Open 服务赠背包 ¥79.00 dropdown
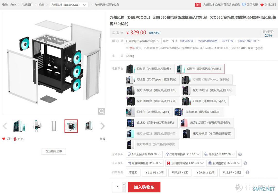This screenshot has width=278, height=194. click(x=224, y=163)
